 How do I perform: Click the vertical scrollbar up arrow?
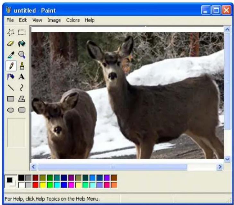[x=227, y=29]
